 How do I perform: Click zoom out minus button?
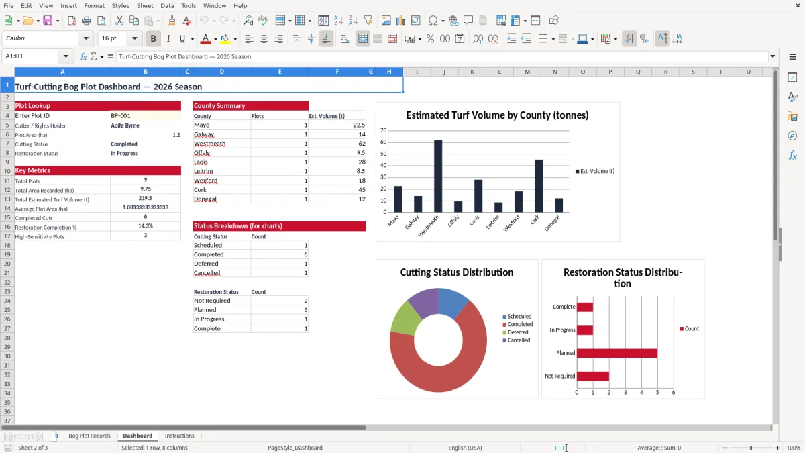point(724,448)
